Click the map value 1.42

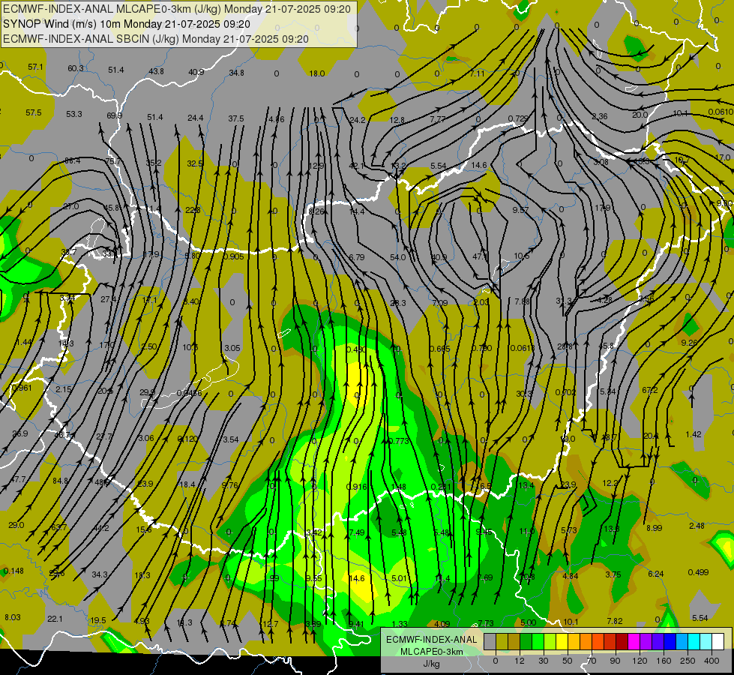(x=694, y=434)
